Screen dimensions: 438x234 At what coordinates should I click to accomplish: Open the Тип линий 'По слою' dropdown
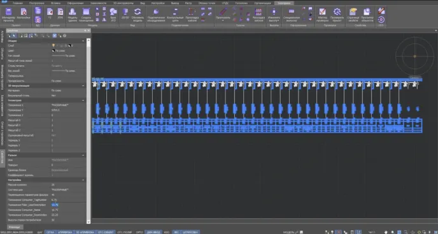(68, 55)
